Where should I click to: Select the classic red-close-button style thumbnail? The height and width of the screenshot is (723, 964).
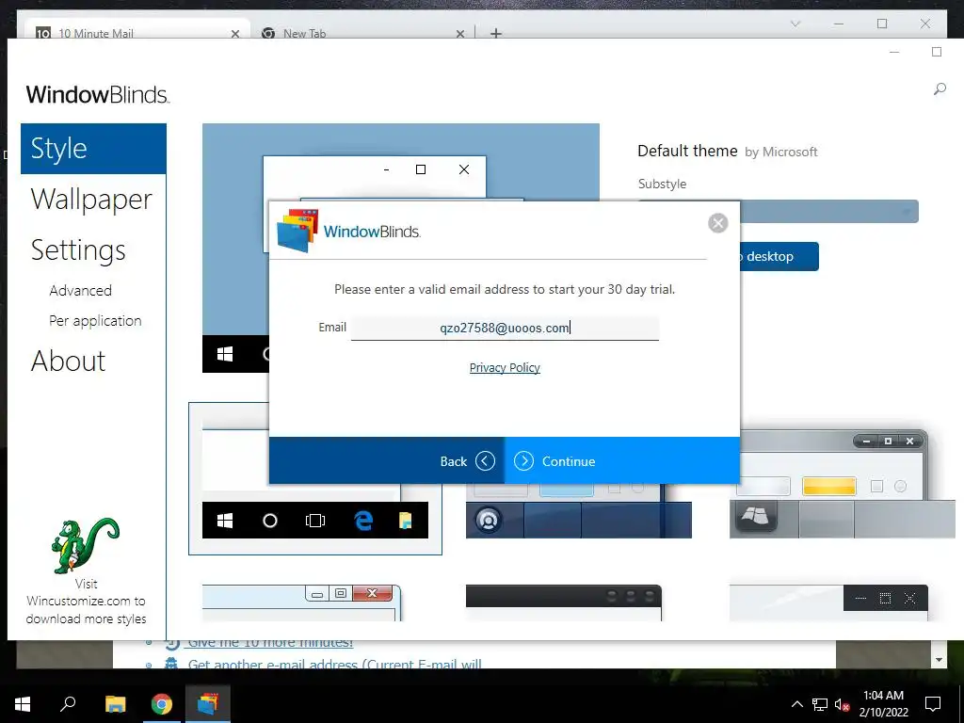pos(301,602)
